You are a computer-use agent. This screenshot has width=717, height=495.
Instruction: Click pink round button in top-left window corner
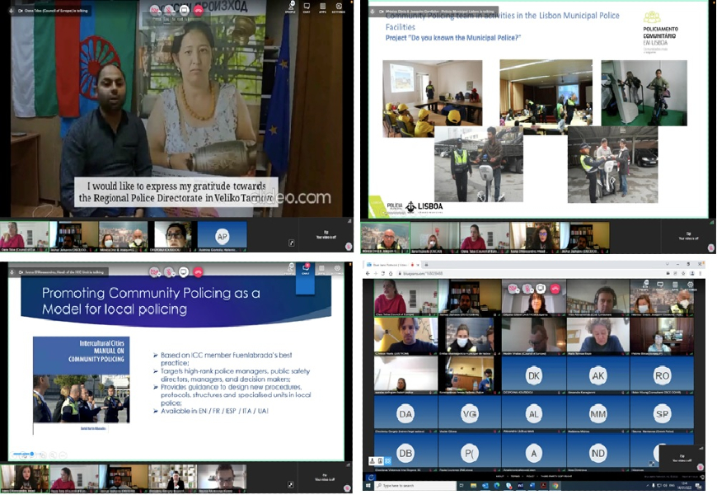[x=349, y=247]
